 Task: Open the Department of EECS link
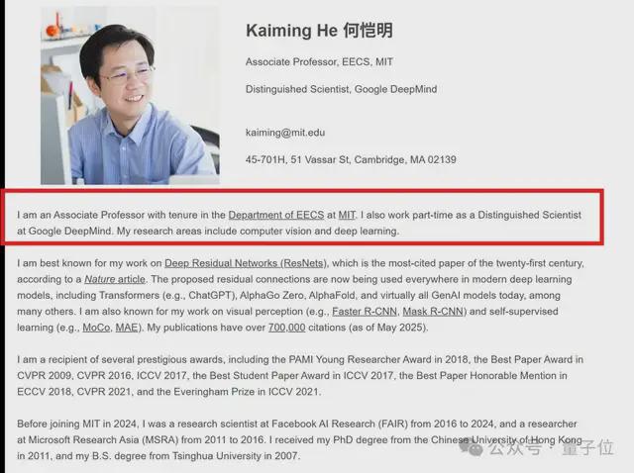tap(276, 215)
